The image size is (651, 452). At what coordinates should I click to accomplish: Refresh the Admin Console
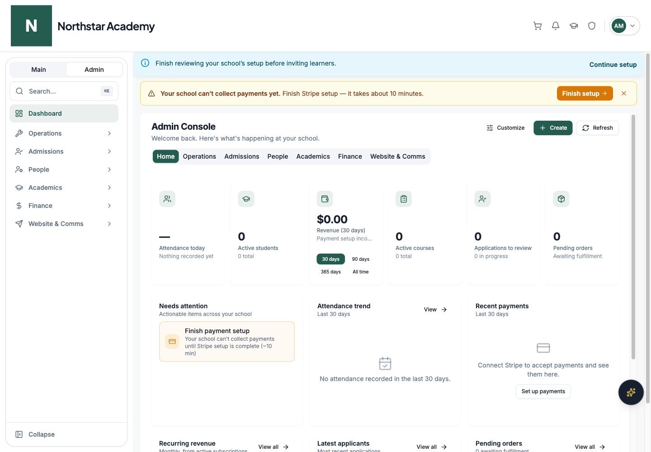tap(597, 128)
